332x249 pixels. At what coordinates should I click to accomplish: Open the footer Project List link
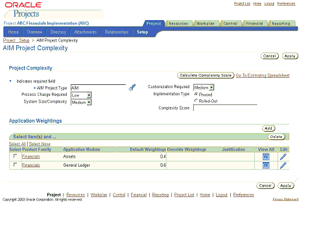[184, 195]
